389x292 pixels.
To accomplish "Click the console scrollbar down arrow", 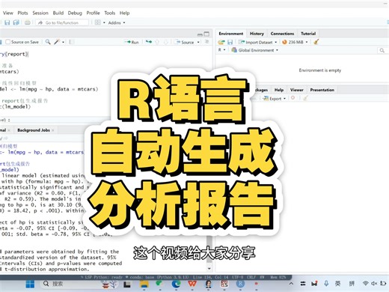I will tap(209, 269).
